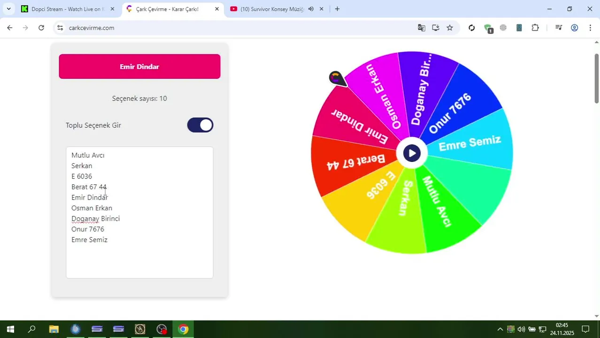Screen dimensions: 600x338
Task: Mute the YouTube tab audio icon
Action: point(311,9)
